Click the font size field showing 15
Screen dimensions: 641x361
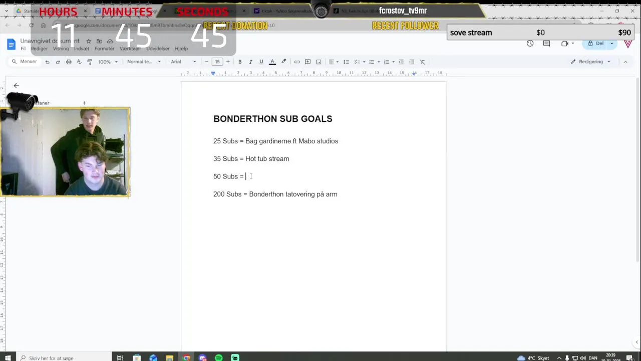(x=217, y=62)
